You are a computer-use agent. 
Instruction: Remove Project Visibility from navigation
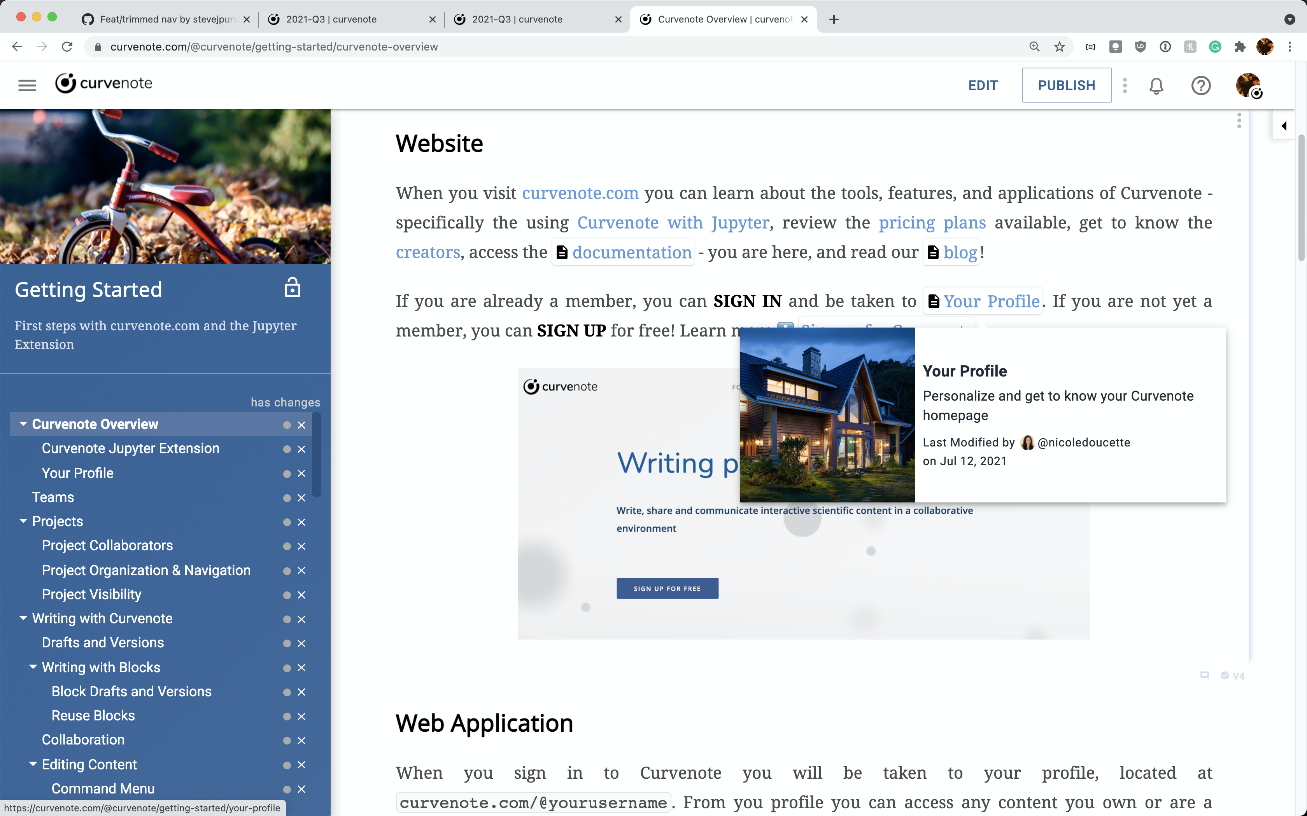(x=301, y=595)
